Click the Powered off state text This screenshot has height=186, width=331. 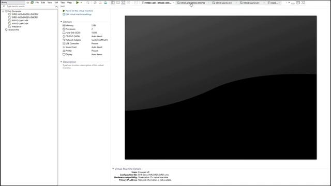[x=144, y=172]
